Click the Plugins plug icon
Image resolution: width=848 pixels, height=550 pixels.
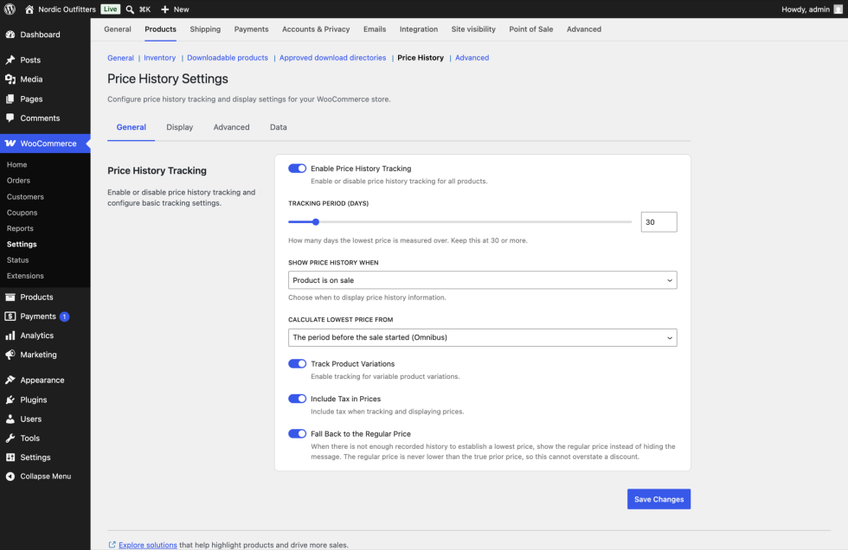[10, 400]
